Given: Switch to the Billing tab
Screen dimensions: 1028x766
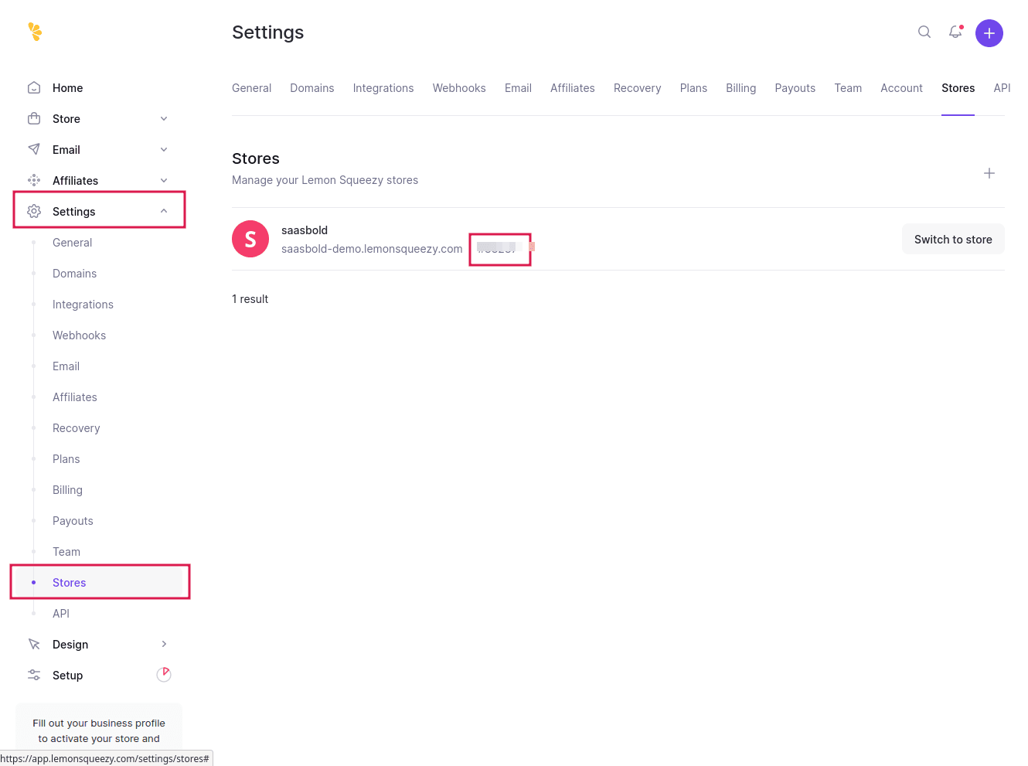Looking at the screenshot, I should 740,88.
